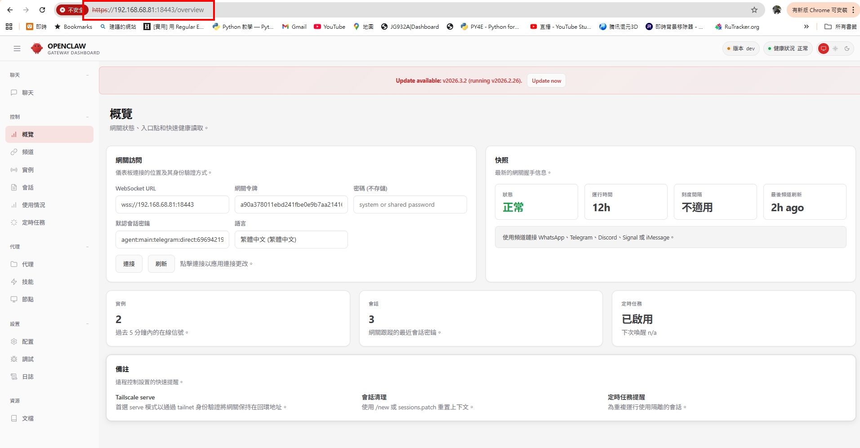Collapse the 控制 sidebar section
Screen dimensions: 860x448
87,117
